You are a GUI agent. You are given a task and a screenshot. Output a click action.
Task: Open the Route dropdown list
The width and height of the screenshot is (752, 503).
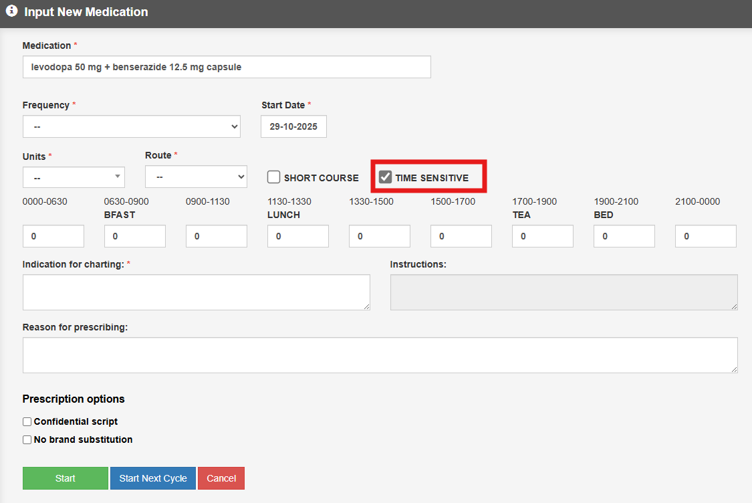196,177
